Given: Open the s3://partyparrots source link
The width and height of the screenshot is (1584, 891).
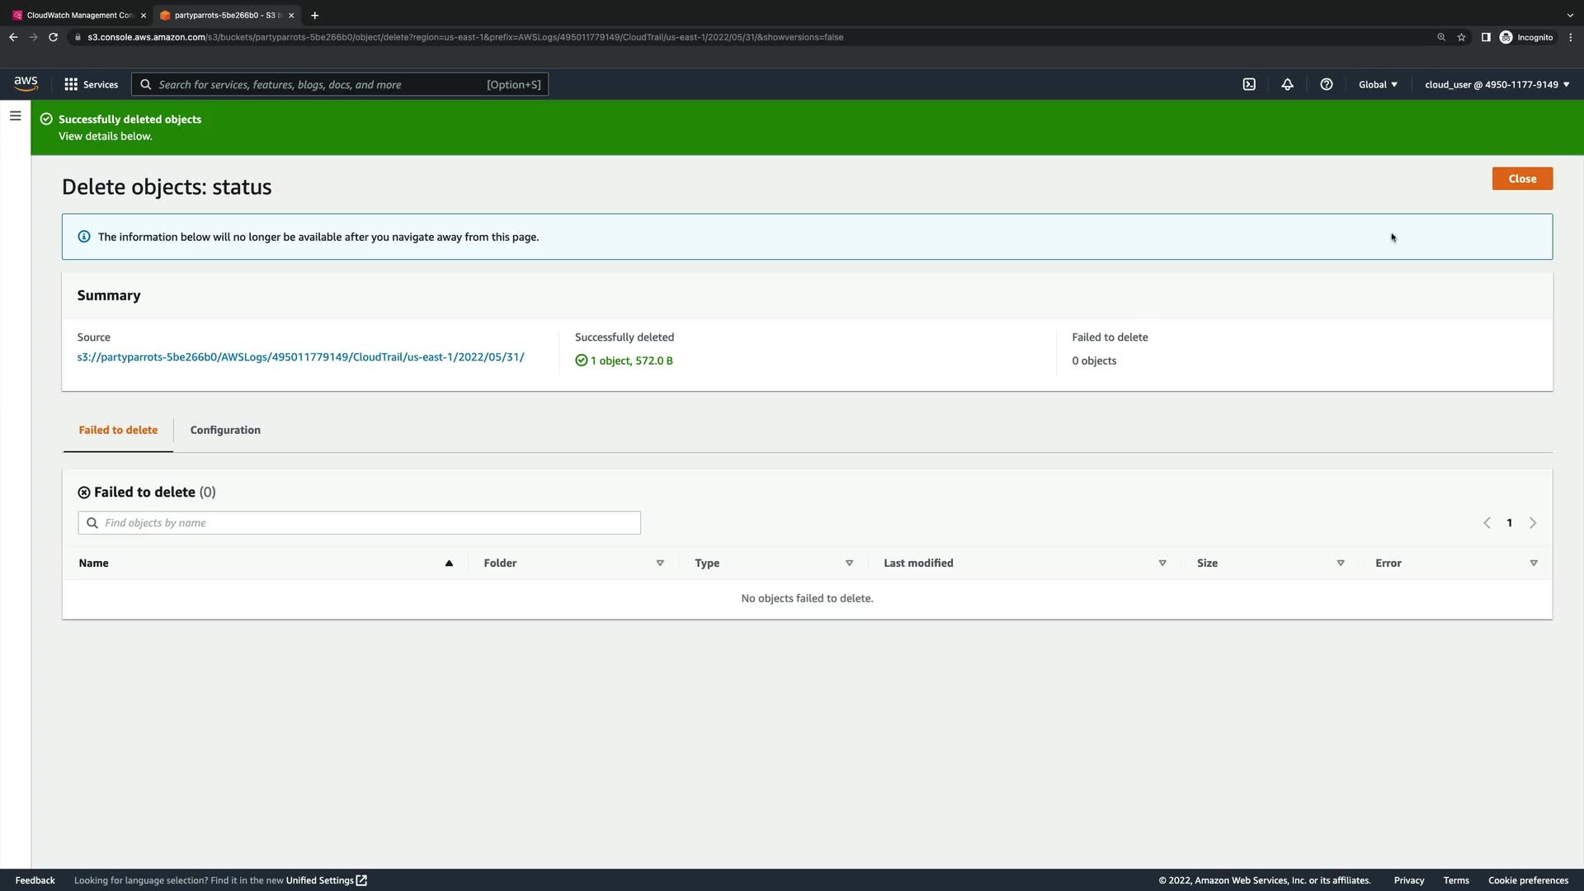Looking at the screenshot, I should (300, 357).
